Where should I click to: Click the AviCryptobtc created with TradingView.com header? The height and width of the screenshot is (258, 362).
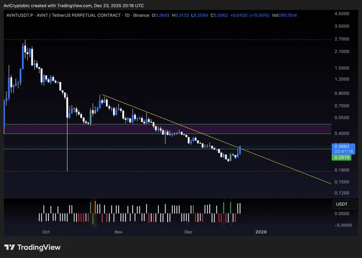[x=73, y=5]
